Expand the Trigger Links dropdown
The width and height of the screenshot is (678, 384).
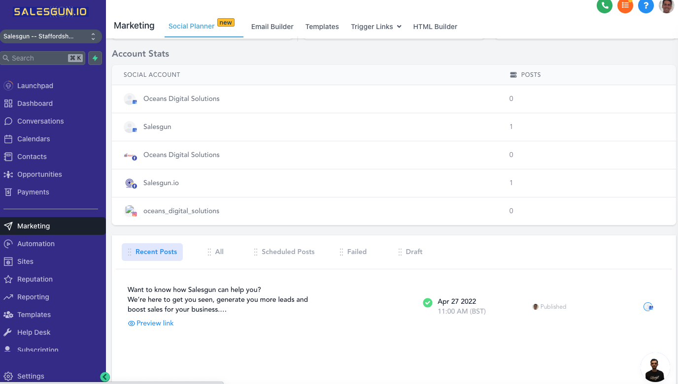[x=376, y=27]
